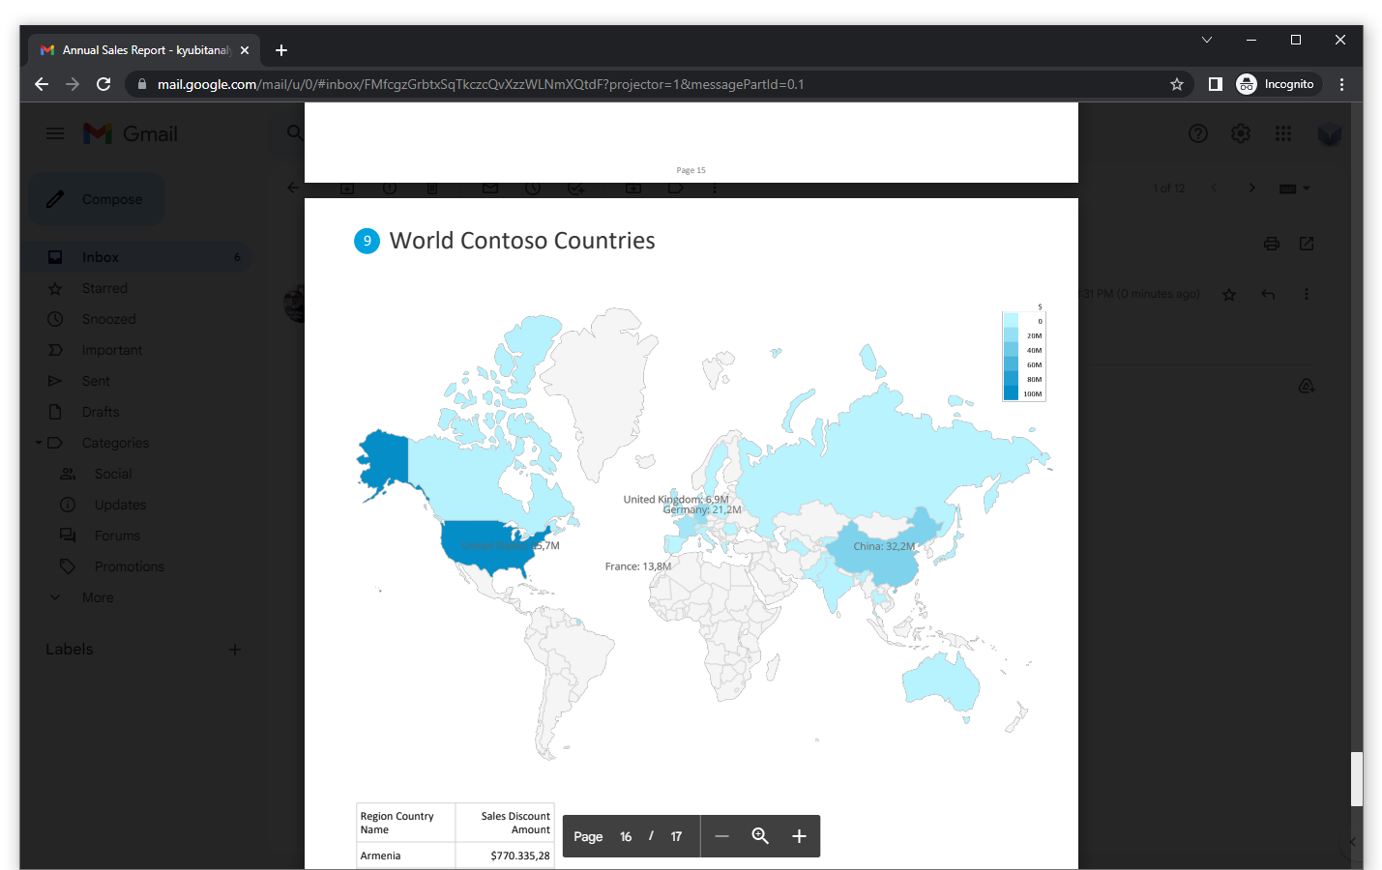Open Gmail settings gear
The width and height of the screenshot is (1382, 870).
[1241, 133]
